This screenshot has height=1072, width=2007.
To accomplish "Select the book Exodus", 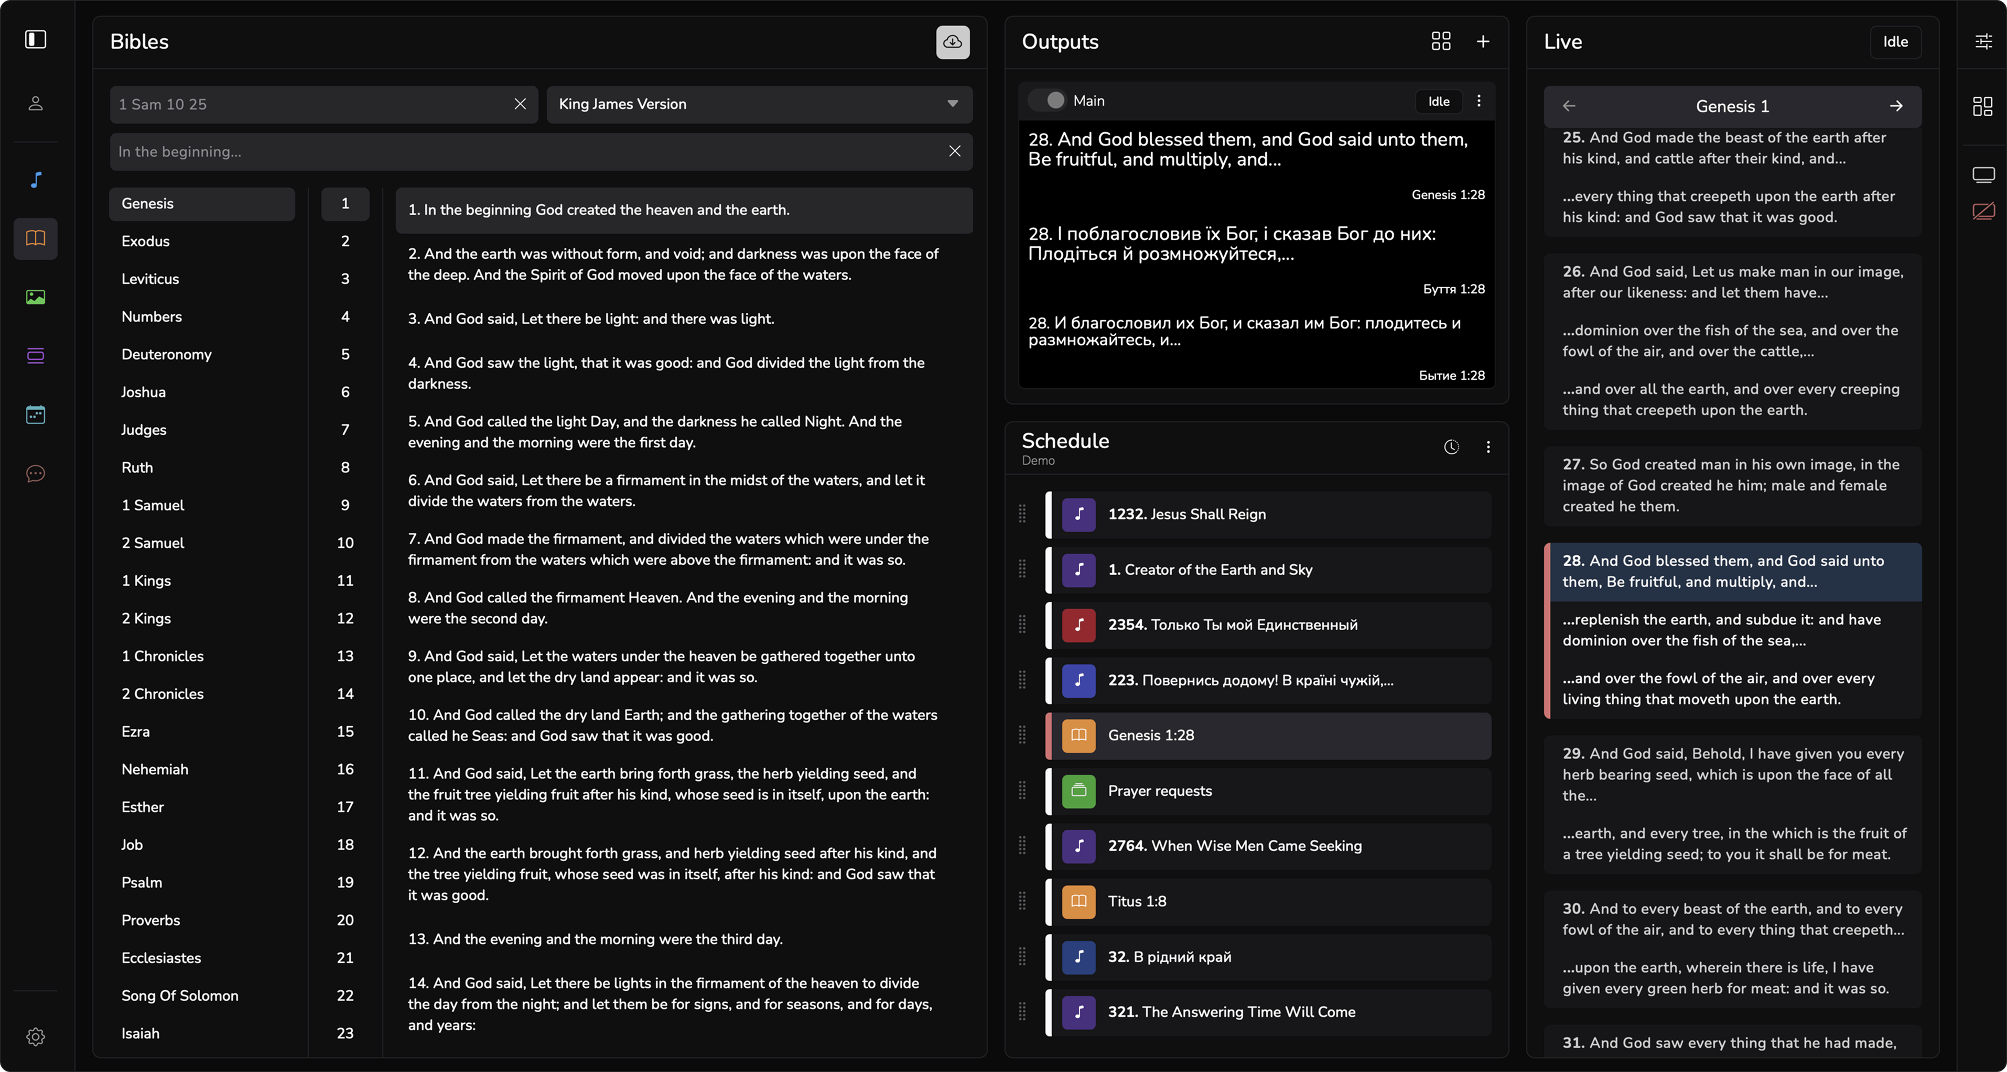I will point(202,242).
